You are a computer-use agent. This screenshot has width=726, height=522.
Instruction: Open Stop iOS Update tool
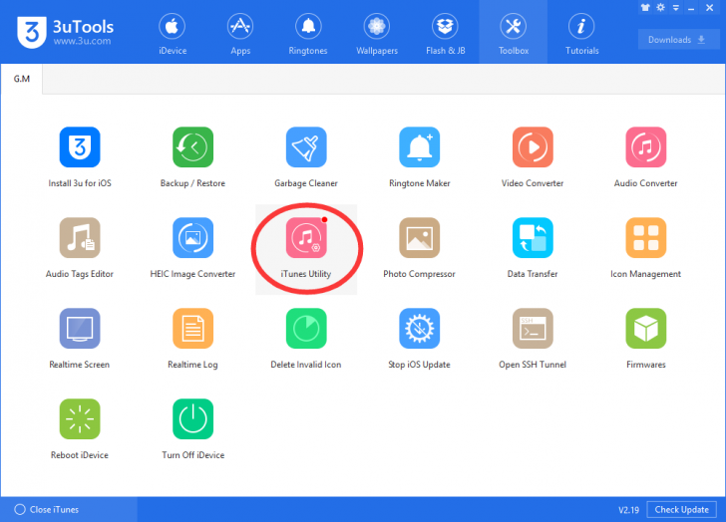pos(420,329)
